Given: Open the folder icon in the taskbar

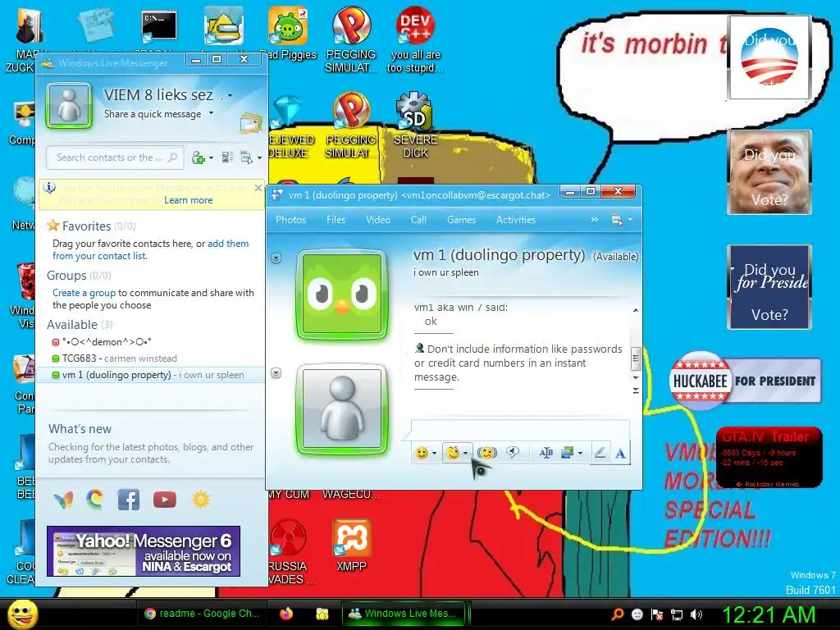Looking at the screenshot, I should point(322,614).
